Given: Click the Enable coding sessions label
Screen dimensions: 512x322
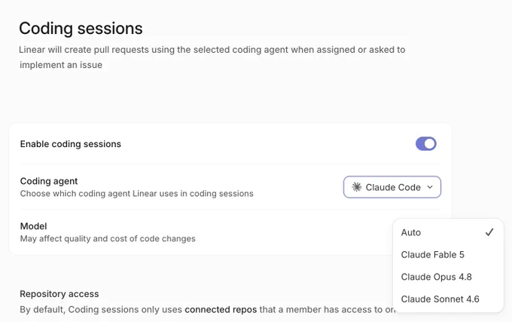Looking at the screenshot, I should tap(71, 144).
